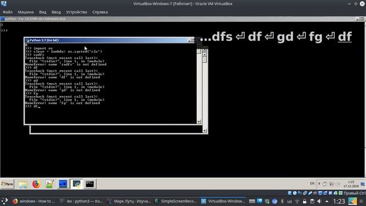
Task: Click the VirtualBox keyboard capture status icon
Action: coord(341,193)
